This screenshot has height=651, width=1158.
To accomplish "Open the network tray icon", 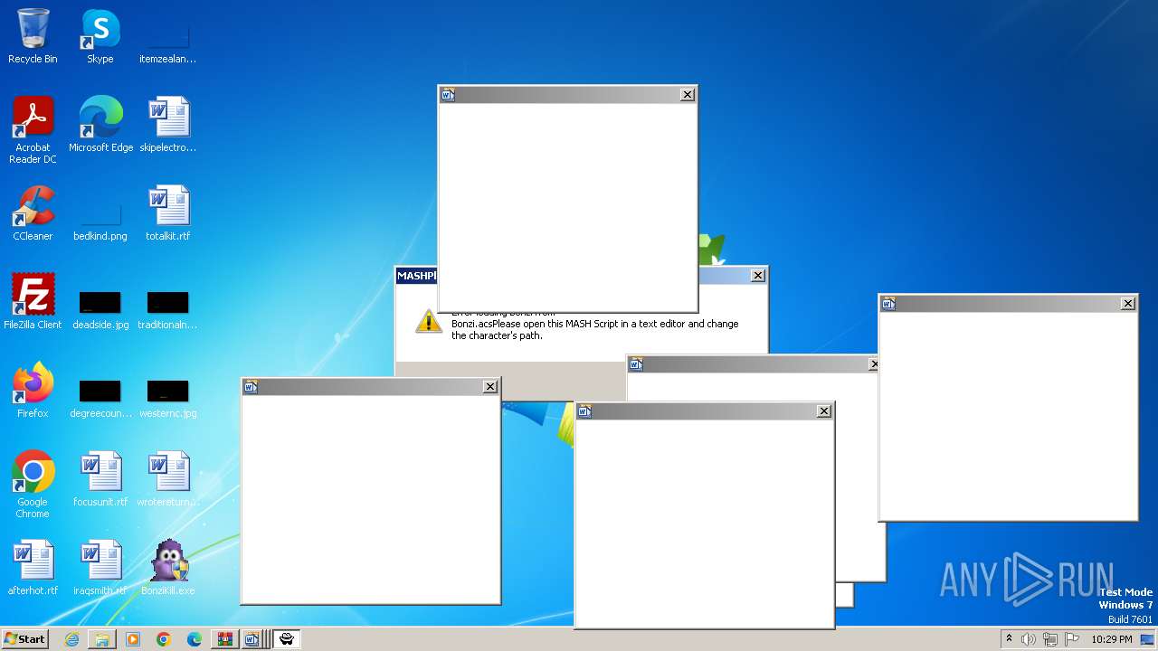I will 1050,639.
